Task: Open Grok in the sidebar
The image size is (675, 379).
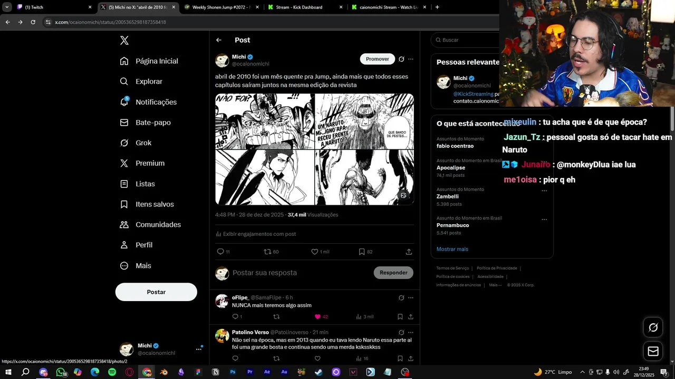Action: tap(136, 143)
